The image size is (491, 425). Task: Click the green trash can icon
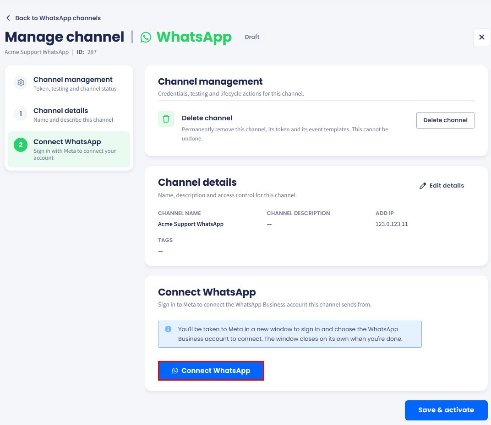click(x=166, y=119)
